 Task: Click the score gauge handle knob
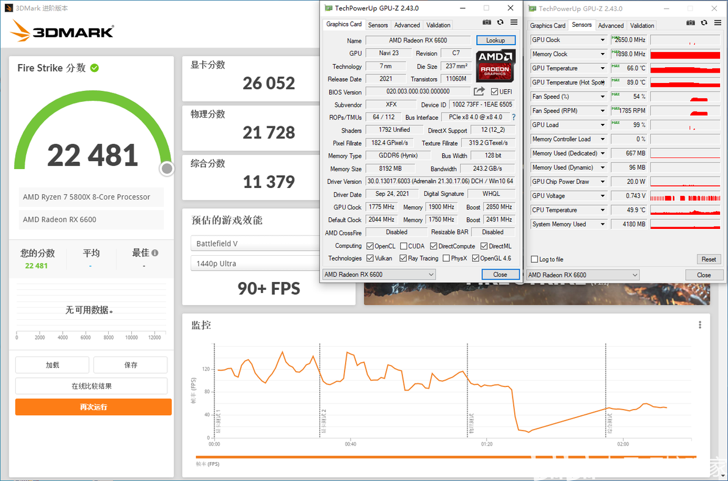click(x=167, y=169)
